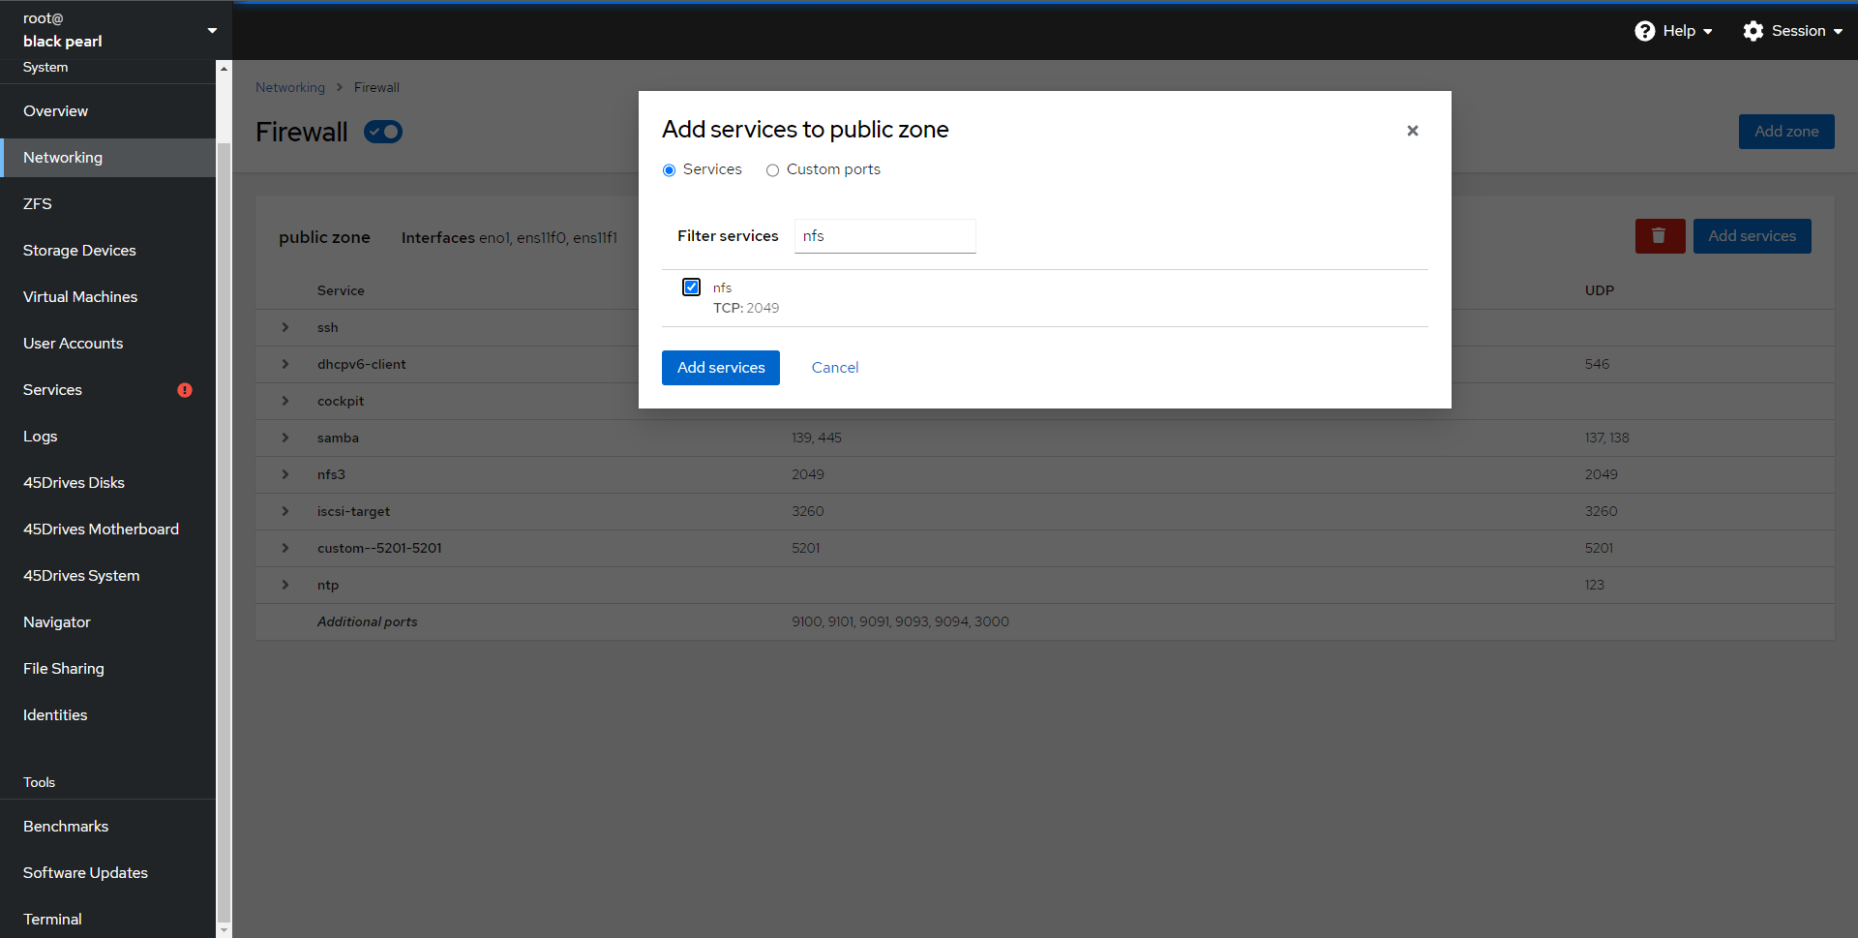The width and height of the screenshot is (1858, 938).
Task: Open ZFS in the sidebar
Action: tap(107, 204)
